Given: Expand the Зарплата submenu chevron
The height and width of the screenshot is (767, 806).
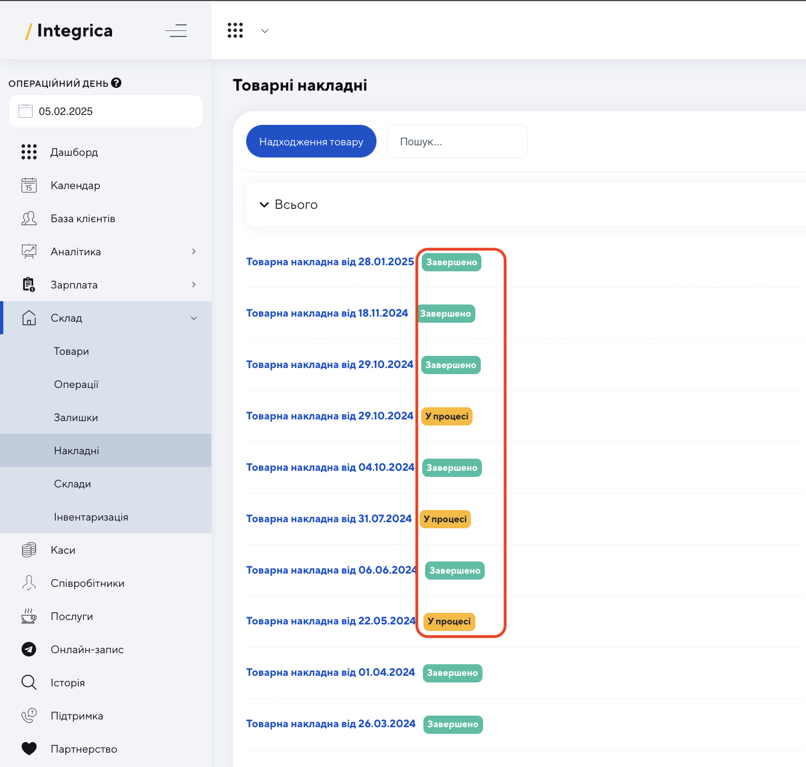Looking at the screenshot, I should (194, 285).
